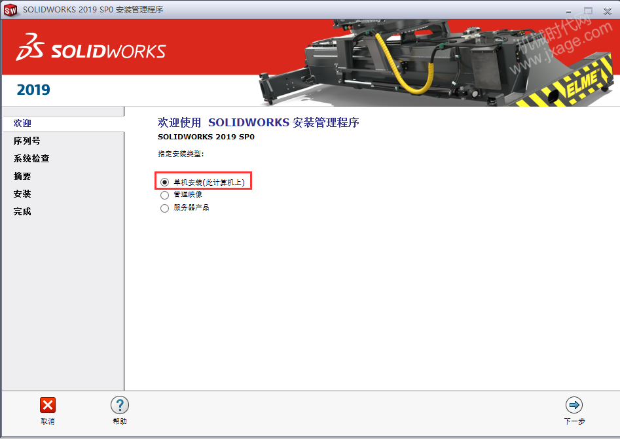The image size is (620, 439).
Task: Open the 完成 step in sidebar
Action: [22, 212]
